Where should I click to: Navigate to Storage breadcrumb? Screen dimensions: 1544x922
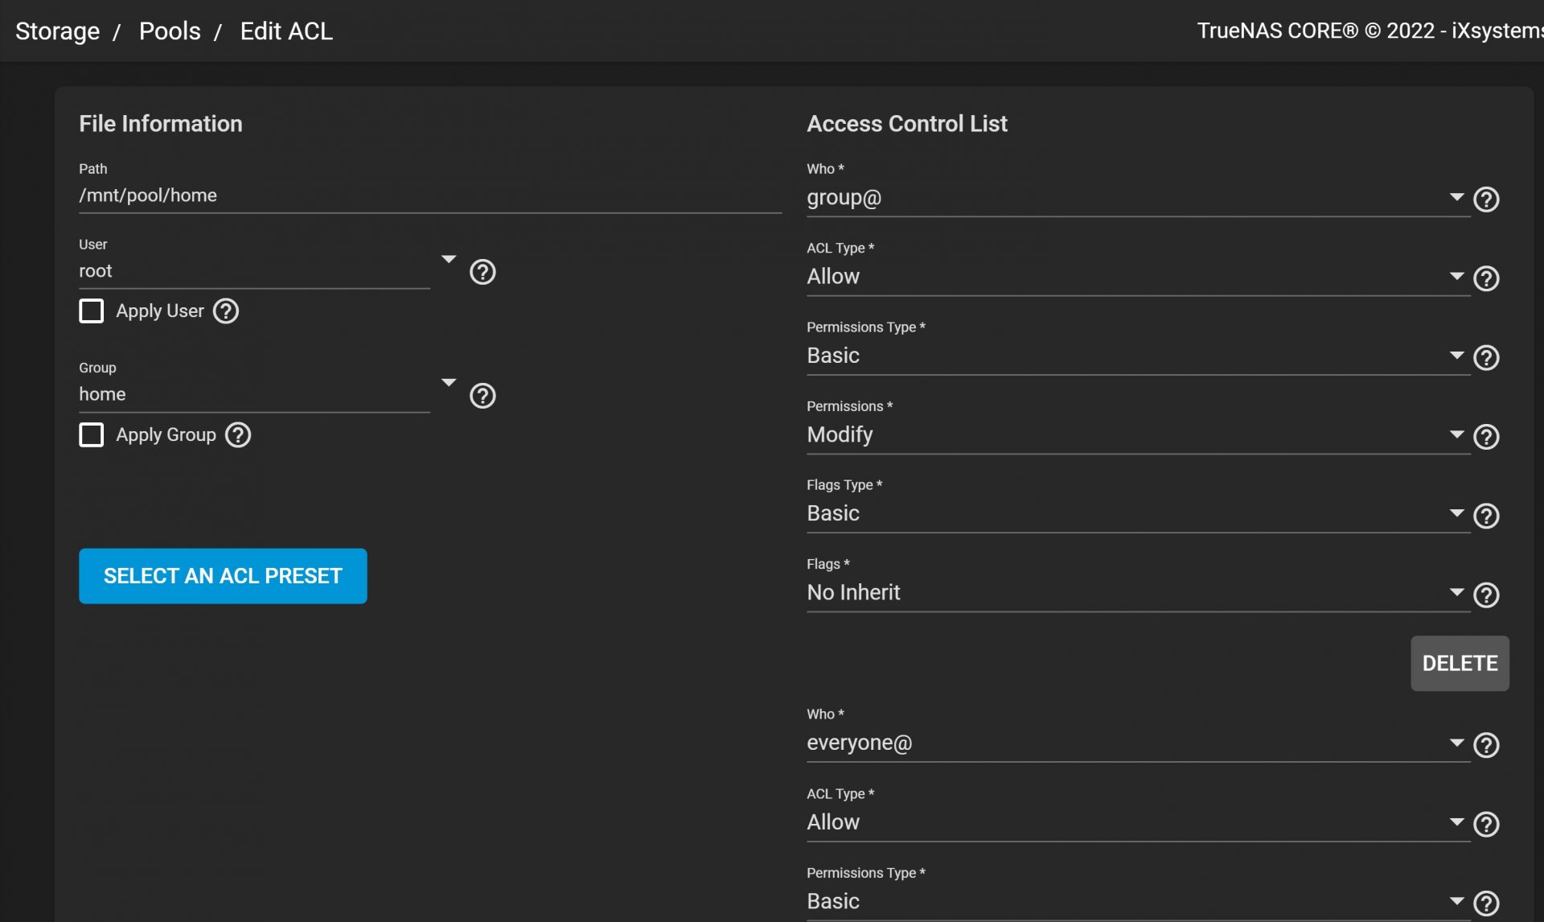(x=57, y=31)
